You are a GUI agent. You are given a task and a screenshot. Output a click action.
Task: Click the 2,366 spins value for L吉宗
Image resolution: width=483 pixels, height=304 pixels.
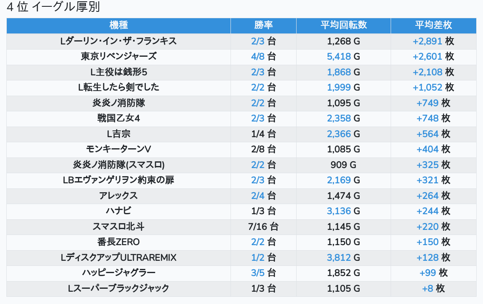coord(339,134)
